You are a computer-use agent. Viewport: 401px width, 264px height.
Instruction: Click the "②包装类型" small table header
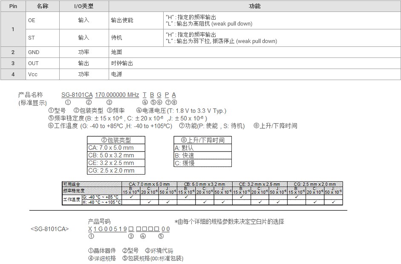pyautogui.click(x=116, y=140)
